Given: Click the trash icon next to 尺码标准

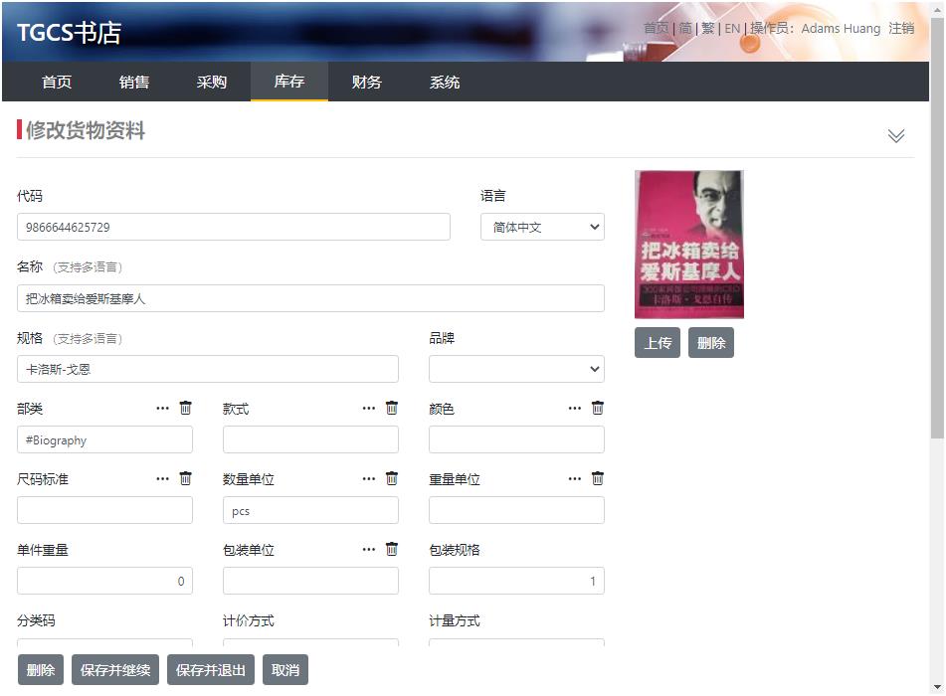Looking at the screenshot, I should click(186, 478).
